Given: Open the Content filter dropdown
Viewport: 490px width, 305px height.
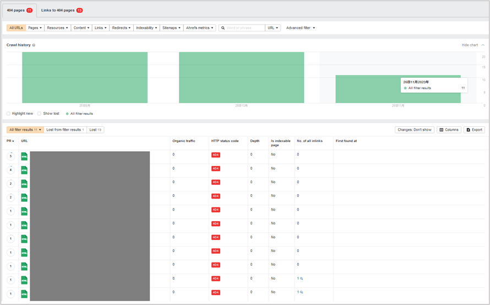Looking at the screenshot, I should tap(81, 28).
